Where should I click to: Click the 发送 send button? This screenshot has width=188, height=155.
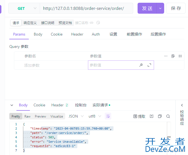147,8
